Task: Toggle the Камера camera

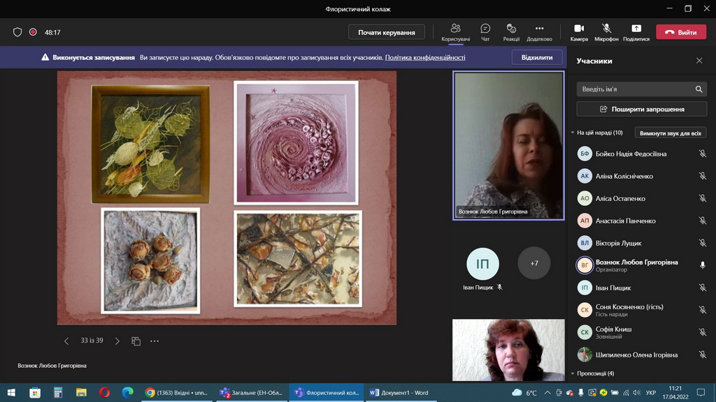Action: point(579,32)
